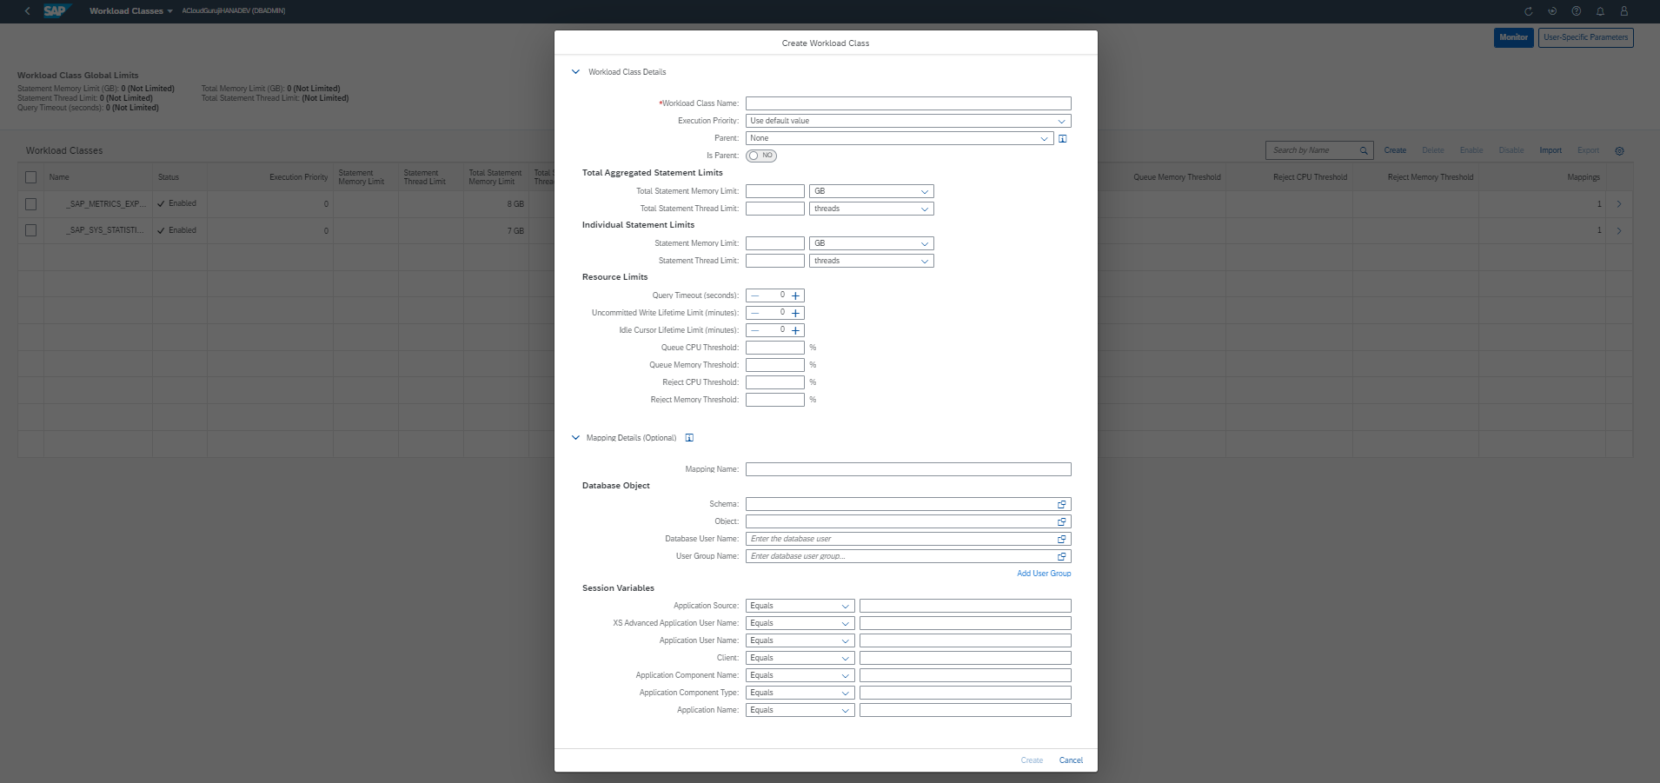Open the Execution Priority dropdown

coord(907,121)
